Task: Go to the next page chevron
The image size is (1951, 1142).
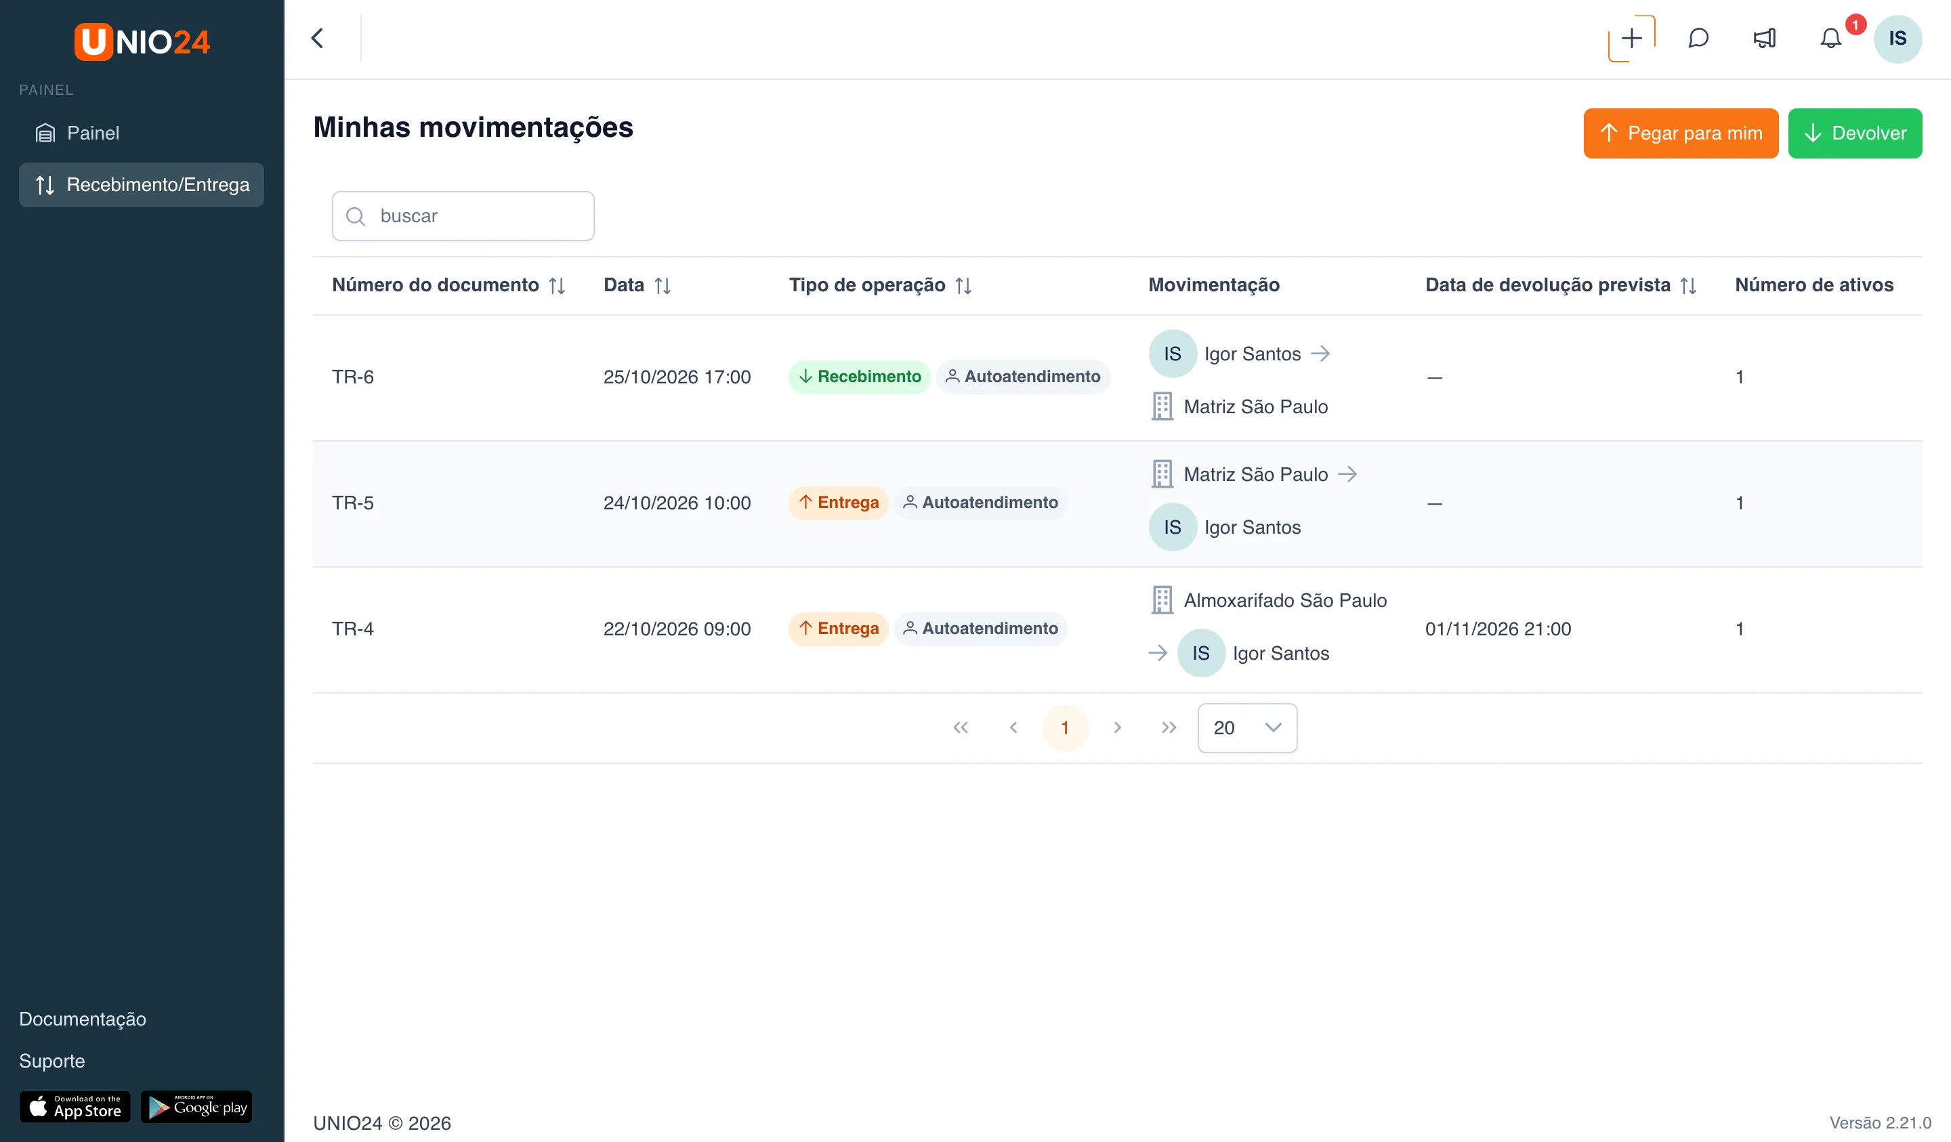Action: (x=1116, y=727)
